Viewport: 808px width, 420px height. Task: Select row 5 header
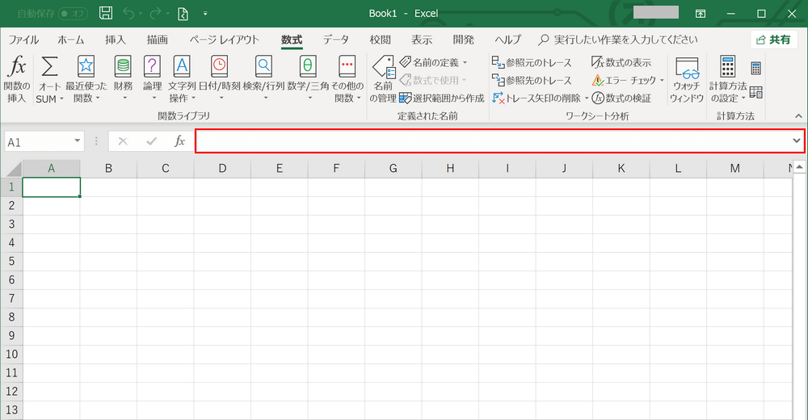coord(11,261)
